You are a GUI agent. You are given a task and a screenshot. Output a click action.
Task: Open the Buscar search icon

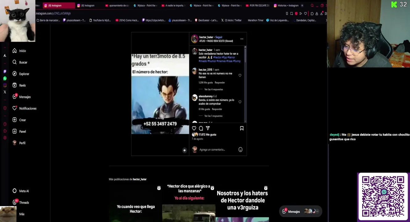pos(14,62)
